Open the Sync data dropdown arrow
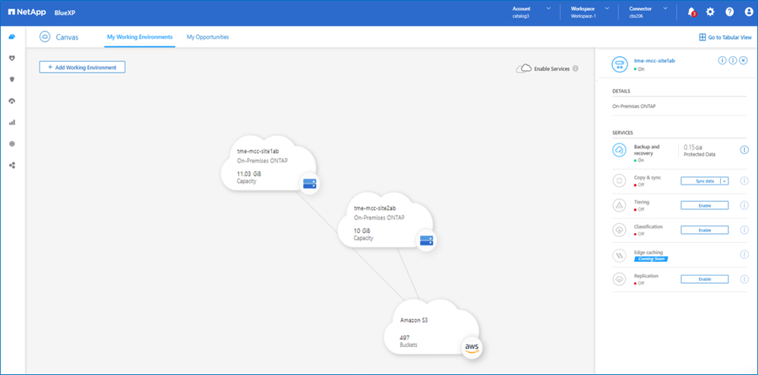This screenshot has height=375, width=758. 724,181
